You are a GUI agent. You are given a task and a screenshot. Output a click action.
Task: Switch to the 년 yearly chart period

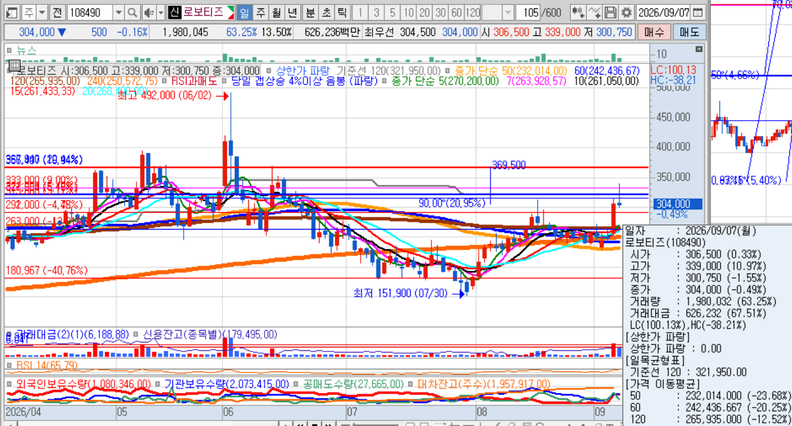pos(292,12)
